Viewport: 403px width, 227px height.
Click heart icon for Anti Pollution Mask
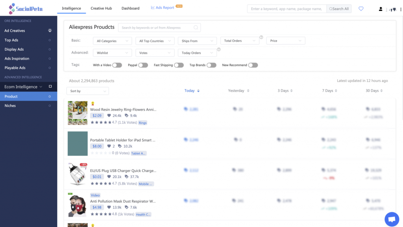pos(109,207)
